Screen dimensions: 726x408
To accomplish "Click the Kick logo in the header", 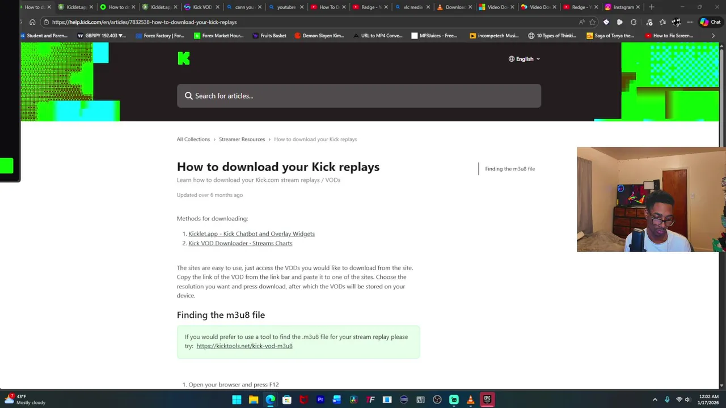I will (184, 58).
